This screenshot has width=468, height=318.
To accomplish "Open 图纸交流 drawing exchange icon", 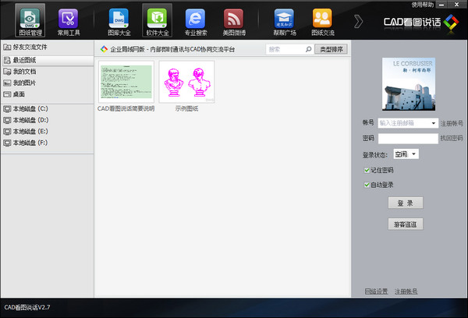I will click(323, 22).
